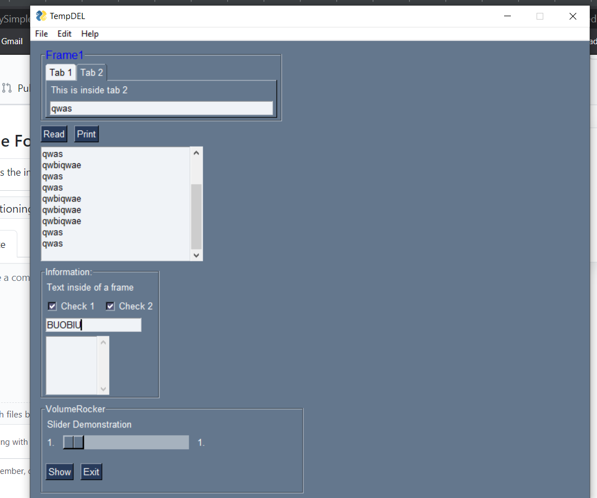Screen dimensions: 597x498
Task: Select the qwbiqwae entry in the list
Action: click(62, 165)
